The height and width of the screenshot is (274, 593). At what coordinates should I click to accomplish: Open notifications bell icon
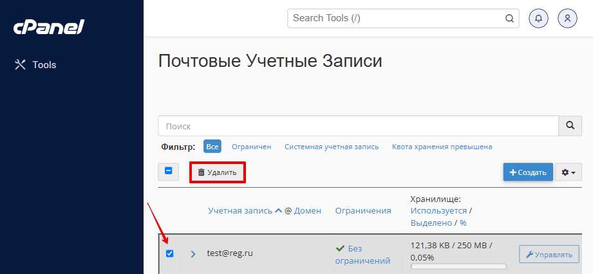pyautogui.click(x=538, y=19)
